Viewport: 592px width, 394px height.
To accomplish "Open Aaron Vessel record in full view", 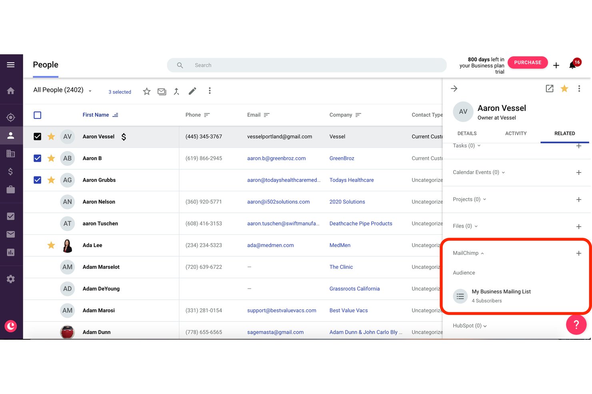I will click(550, 89).
